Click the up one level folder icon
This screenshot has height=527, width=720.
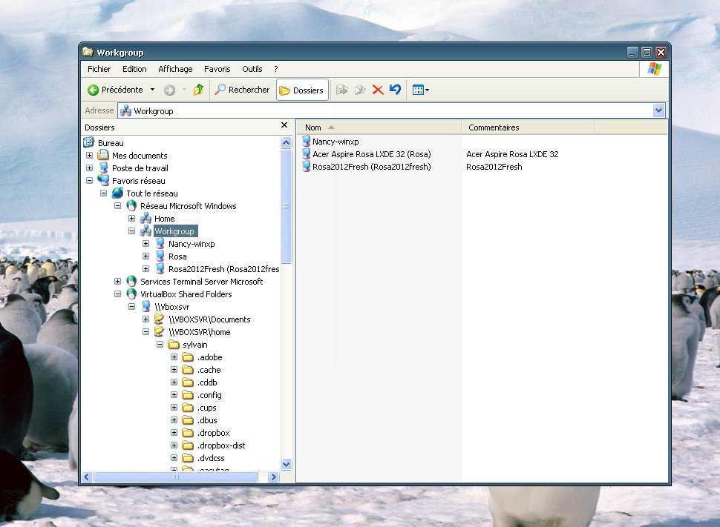point(198,90)
